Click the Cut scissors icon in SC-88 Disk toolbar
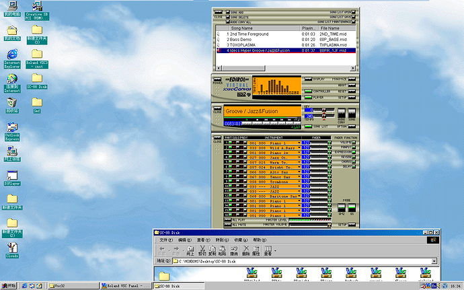Image resolution: width=464 pixels, height=290 pixels. (202, 250)
